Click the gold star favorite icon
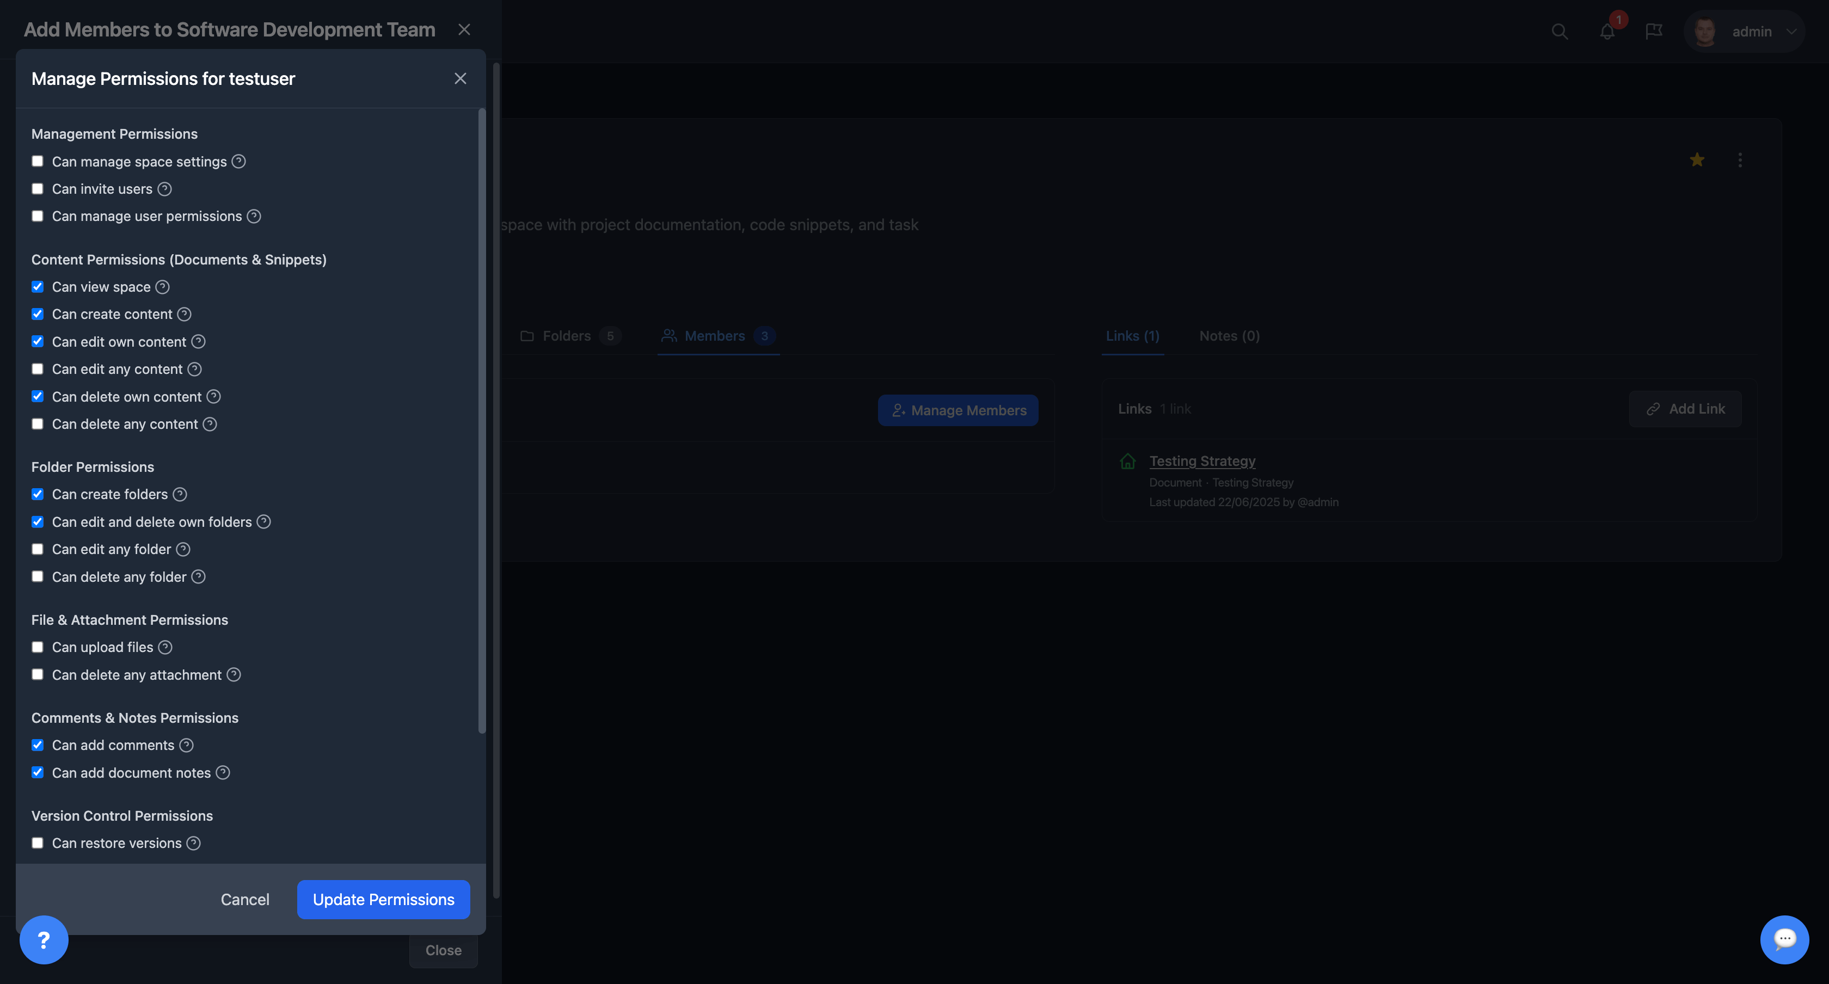 [x=1697, y=160]
